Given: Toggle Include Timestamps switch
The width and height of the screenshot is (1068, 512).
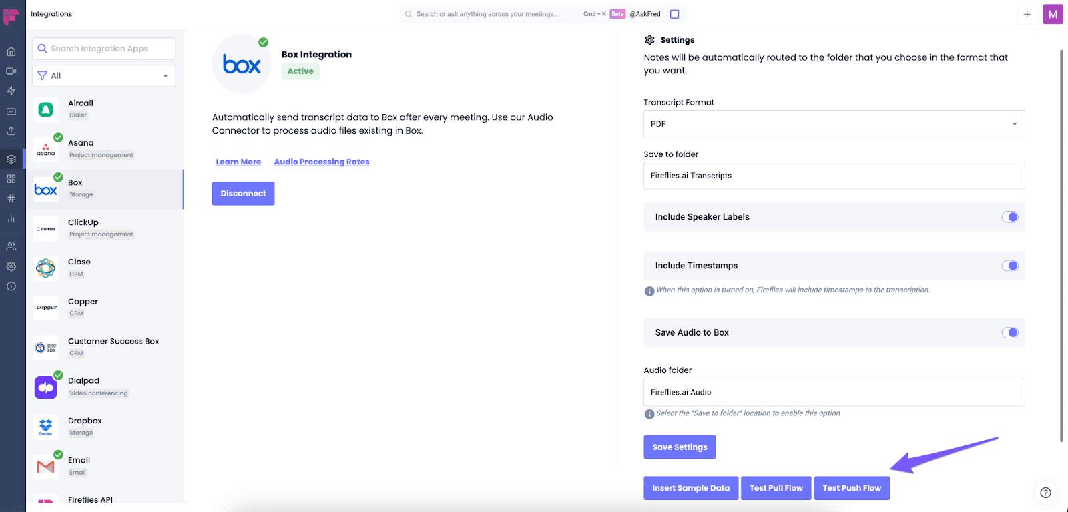Looking at the screenshot, I should (1010, 266).
